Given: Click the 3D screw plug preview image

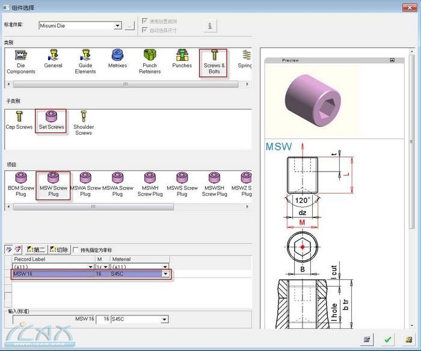Looking at the screenshot, I should (x=313, y=102).
